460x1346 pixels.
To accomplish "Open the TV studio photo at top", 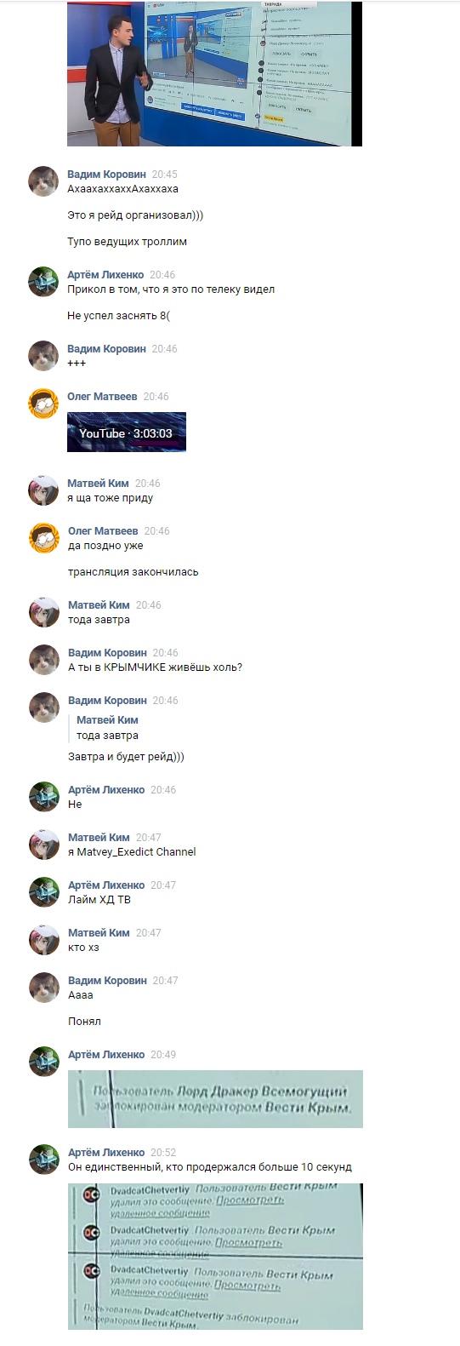I will (x=214, y=73).
